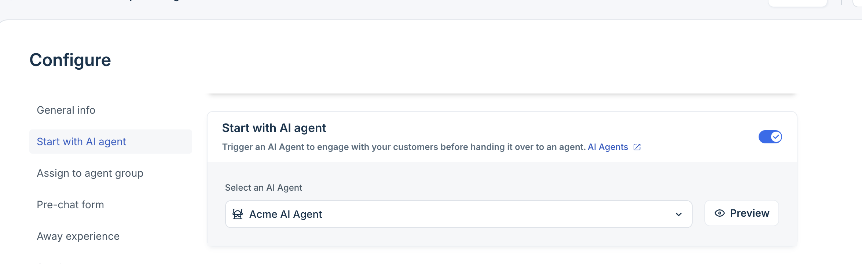Select Start with AI agent in the sidebar
The image size is (862, 264).
(x=81, y=142)
